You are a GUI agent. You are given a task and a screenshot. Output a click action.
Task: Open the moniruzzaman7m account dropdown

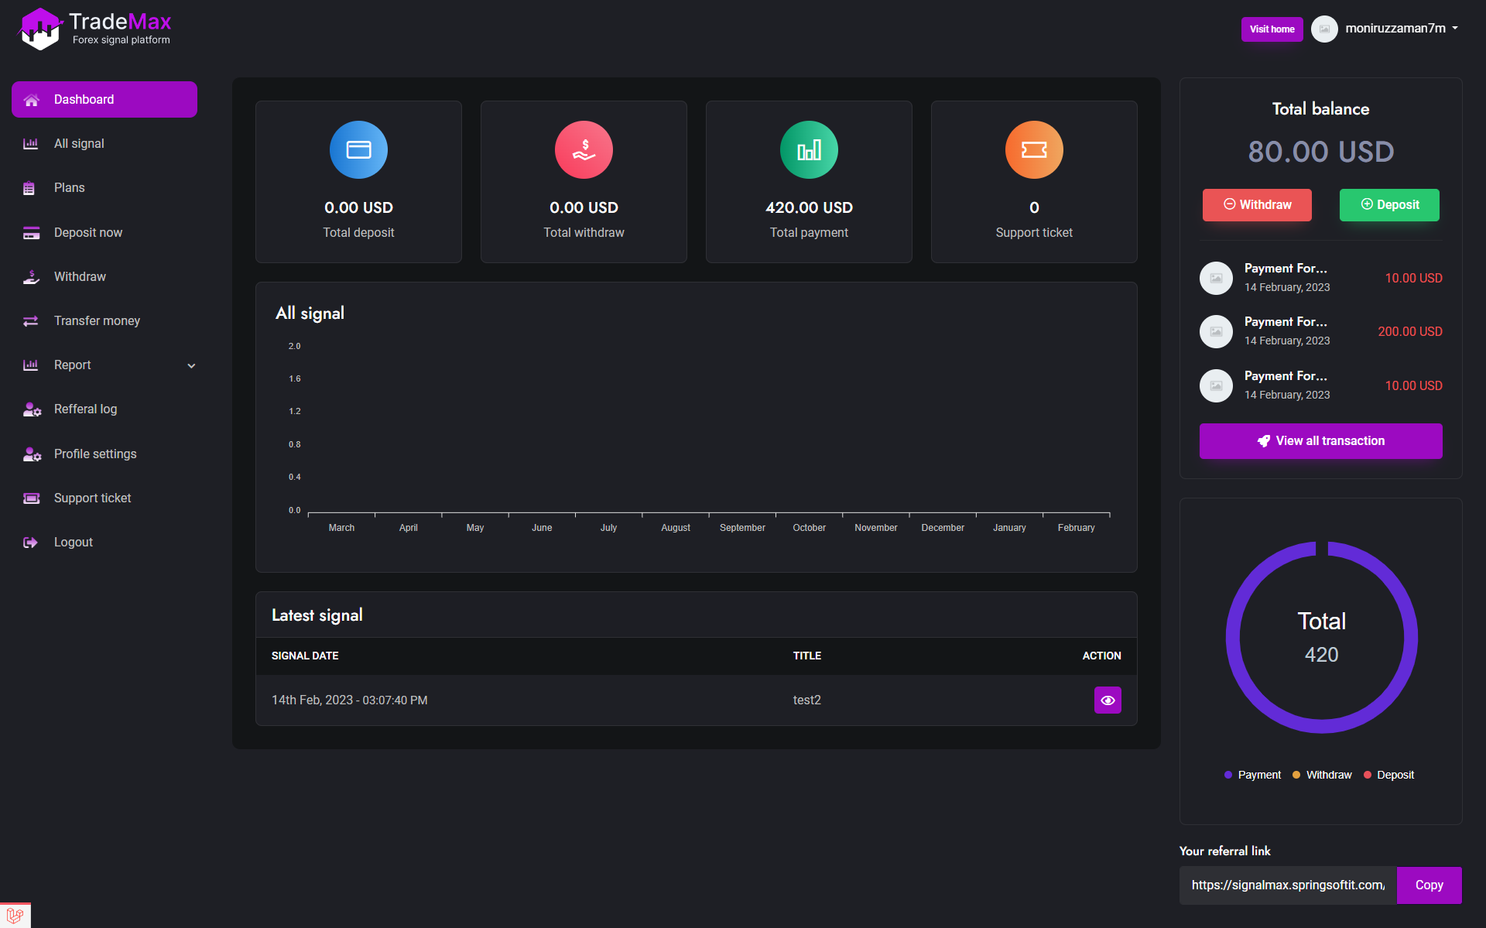pyautogui.click(x=1395, y=28)
